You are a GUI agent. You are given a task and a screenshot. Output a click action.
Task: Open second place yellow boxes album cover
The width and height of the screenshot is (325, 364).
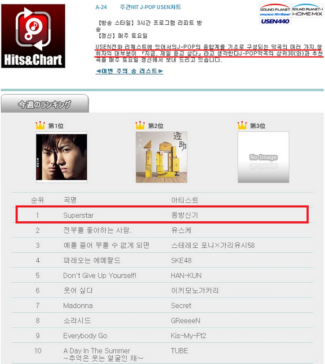click(161, 157)
